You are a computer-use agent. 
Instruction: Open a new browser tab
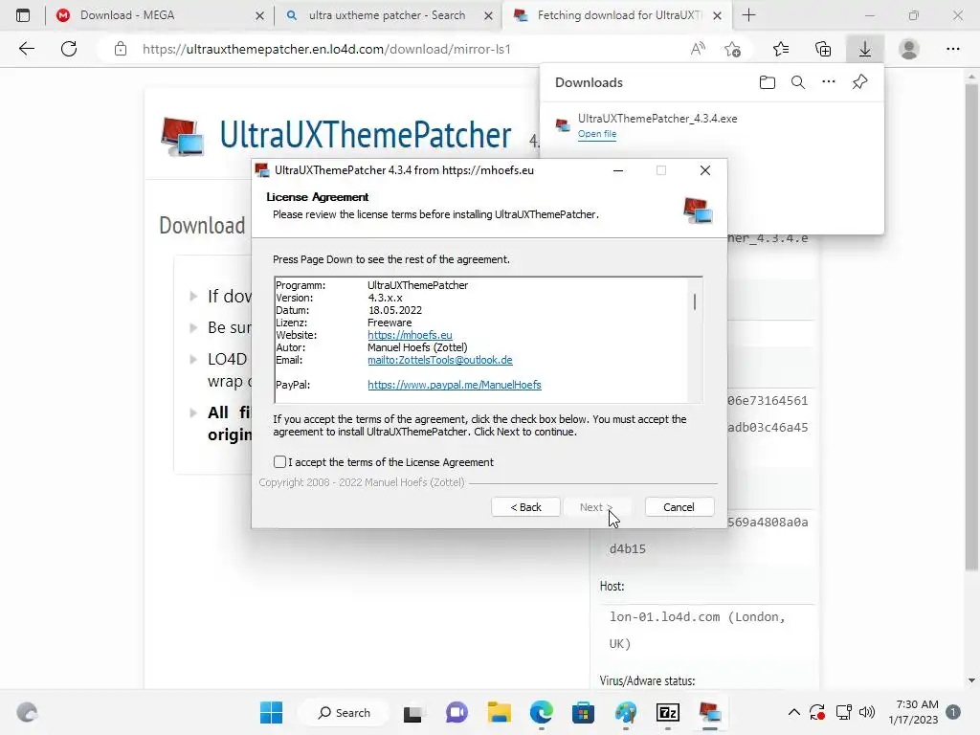[748, 15]
